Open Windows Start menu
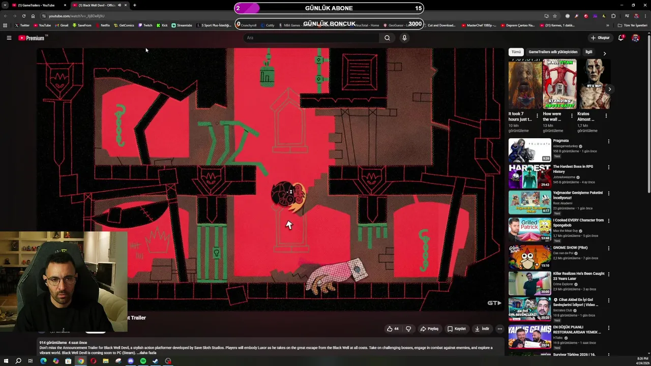 point(6,361)
